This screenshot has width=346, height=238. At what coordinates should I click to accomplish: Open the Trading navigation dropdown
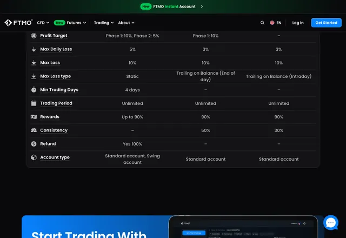[104, 23]
